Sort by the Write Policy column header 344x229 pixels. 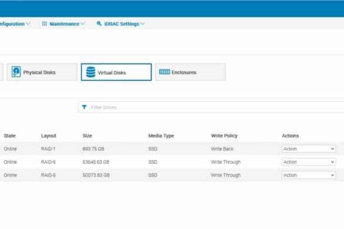(x=224, y=136)
